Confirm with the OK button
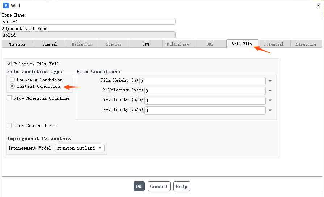Viewport: 324px width, 197px height. (x=139, y=186)
